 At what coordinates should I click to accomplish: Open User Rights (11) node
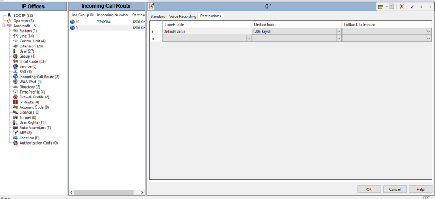[33, 122]
